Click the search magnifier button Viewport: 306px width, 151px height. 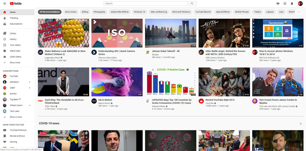pyautogui.click(x=192, y=3)
